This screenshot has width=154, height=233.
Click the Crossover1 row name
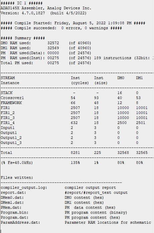point(12,98)
